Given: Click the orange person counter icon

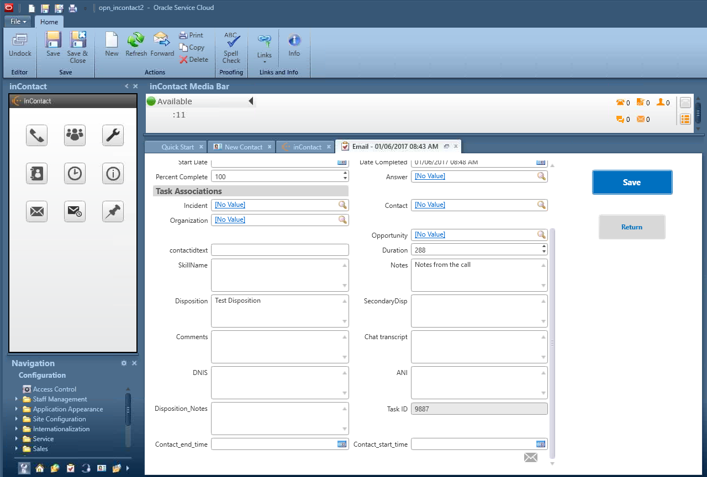Looking at the screenshot, I should tap(660, 102).
